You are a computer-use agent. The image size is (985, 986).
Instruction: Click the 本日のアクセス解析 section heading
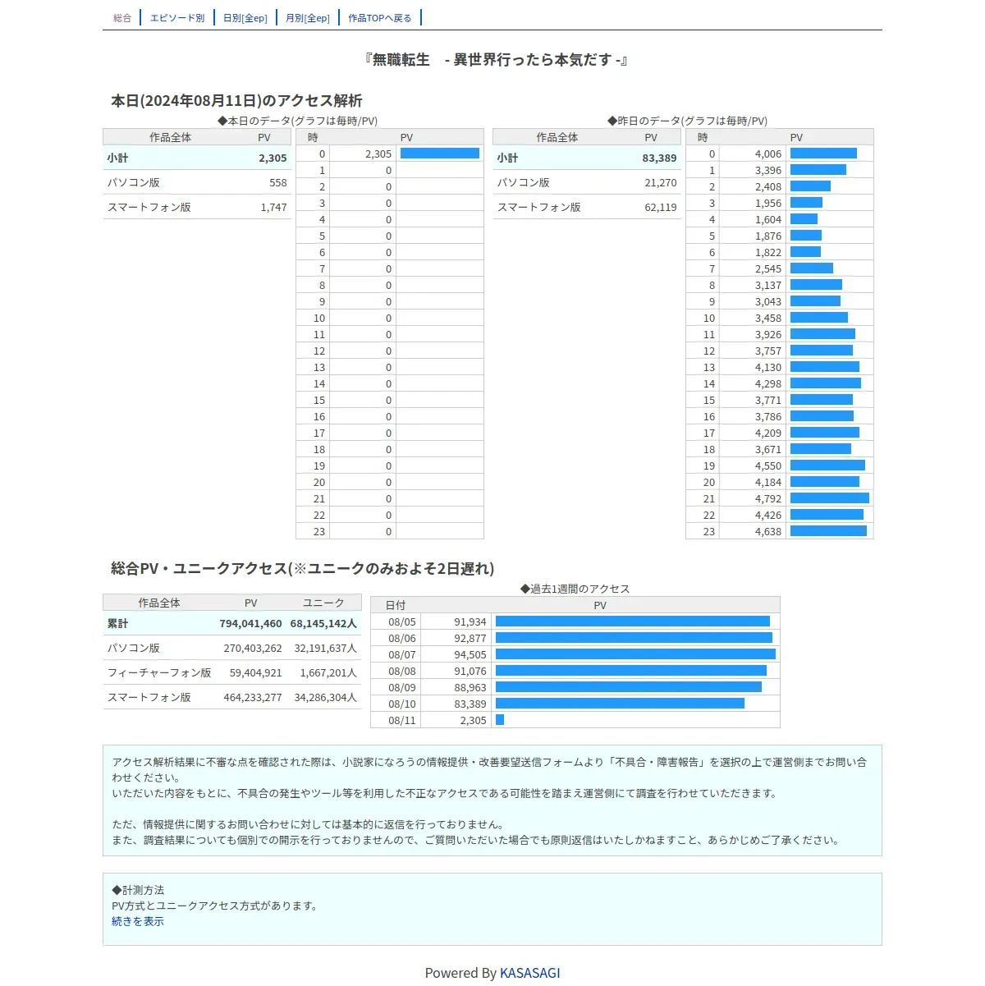(236, 101)
